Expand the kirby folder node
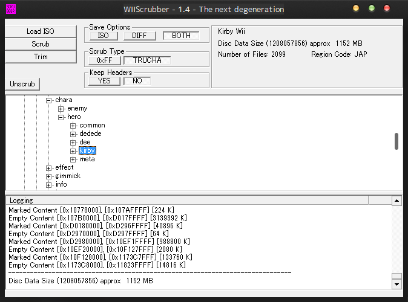The image size is (408, 302). pos(73,151)
